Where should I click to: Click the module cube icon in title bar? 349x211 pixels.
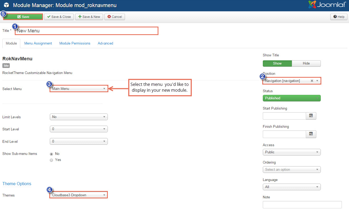click(x=7, y=5)
